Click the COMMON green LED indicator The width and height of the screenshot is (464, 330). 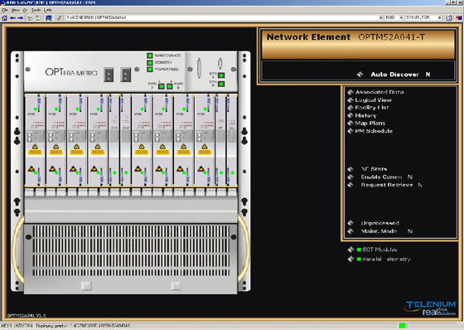coord(150,62)
